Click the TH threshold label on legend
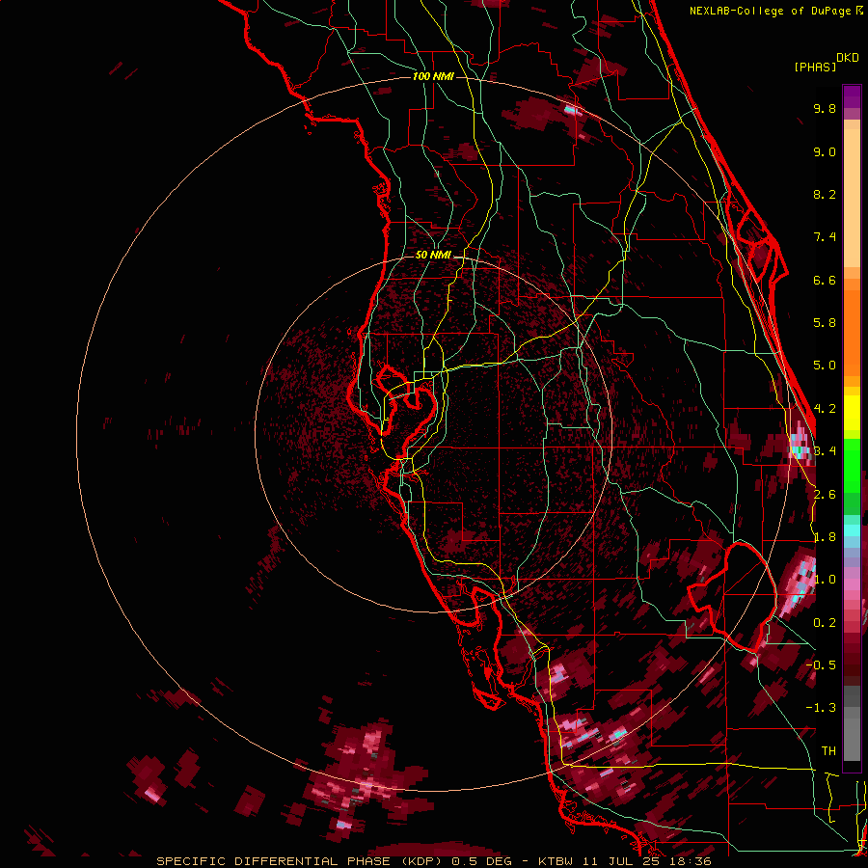868x868 pixels. click(x=828, y=751)
